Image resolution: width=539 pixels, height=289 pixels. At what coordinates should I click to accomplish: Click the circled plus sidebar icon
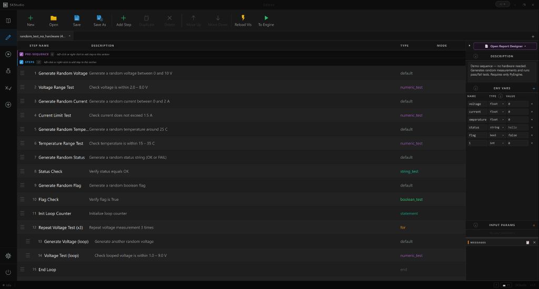(8, 105)
